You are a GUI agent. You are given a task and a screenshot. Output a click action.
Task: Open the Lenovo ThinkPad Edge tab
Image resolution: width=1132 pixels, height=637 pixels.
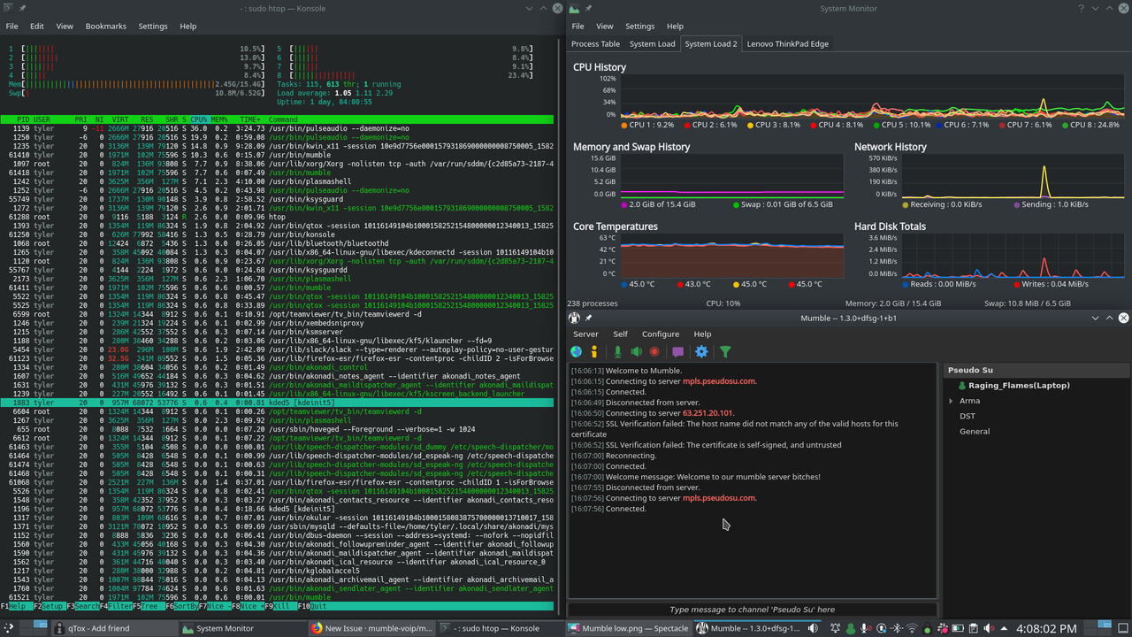pyautogui.click(x=788, y=43)
